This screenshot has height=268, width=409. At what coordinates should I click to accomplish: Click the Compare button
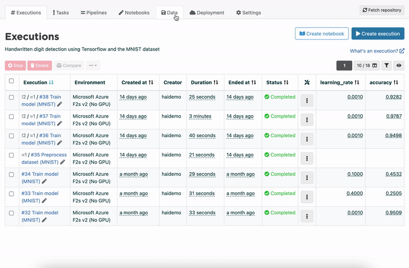69,65
